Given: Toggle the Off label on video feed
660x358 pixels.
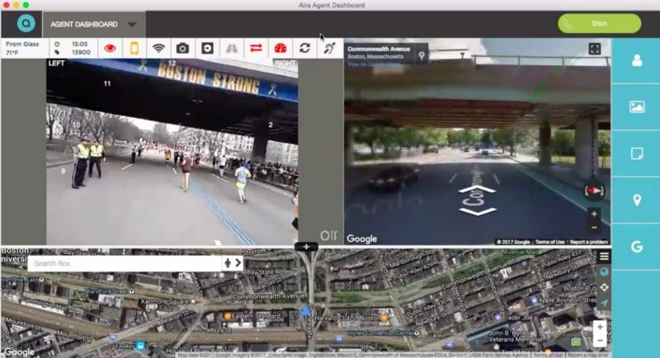Looking at the screenshot, I should pos(328,236).
